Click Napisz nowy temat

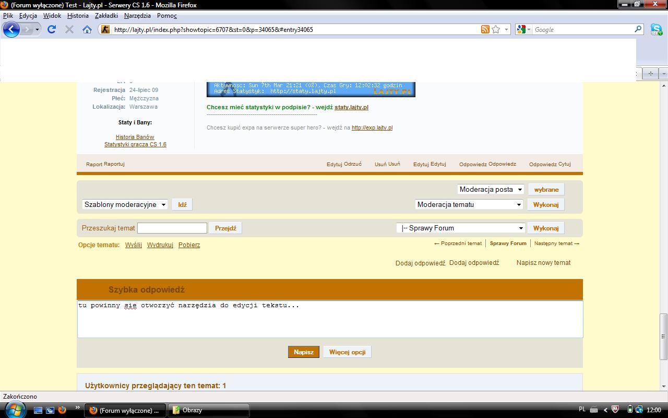[x=543, y=263]
